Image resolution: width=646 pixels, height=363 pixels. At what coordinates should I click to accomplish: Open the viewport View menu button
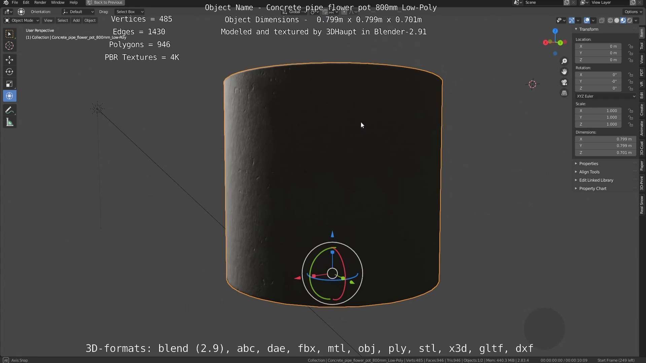click(x=48, y=21)
